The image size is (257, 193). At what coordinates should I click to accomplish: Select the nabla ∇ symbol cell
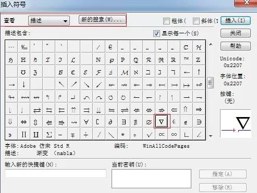click(162, 121)
